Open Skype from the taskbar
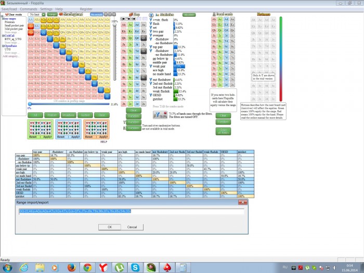This screenshot has width=364, height=273. (135, 267)
